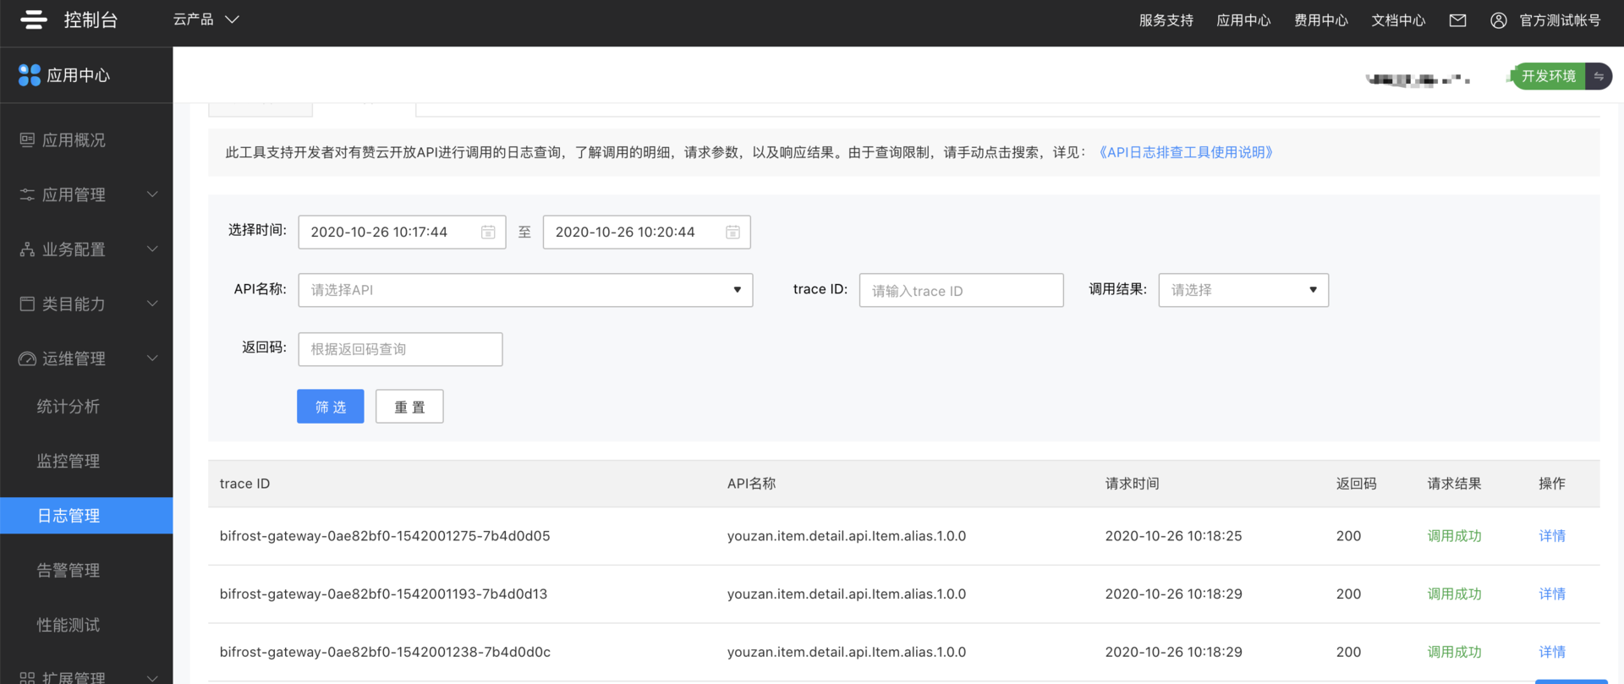Viewport: 1624px width, 684px height.
Task: Click 调用成功 status in the 7b4d0d05 row
Action: coord(1454,536)
